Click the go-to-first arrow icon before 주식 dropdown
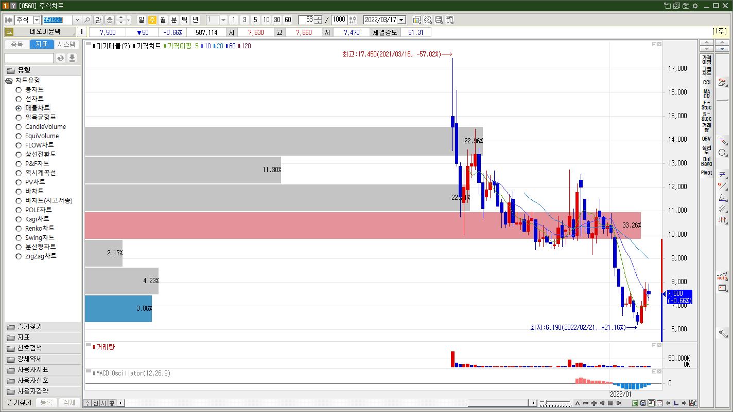Viewport: 733px width, 412px height. [9, 20]
